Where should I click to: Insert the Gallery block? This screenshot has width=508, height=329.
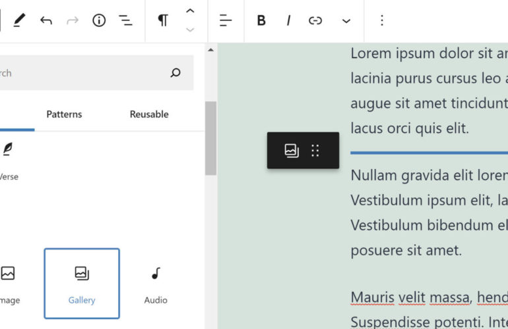[82, 284]
